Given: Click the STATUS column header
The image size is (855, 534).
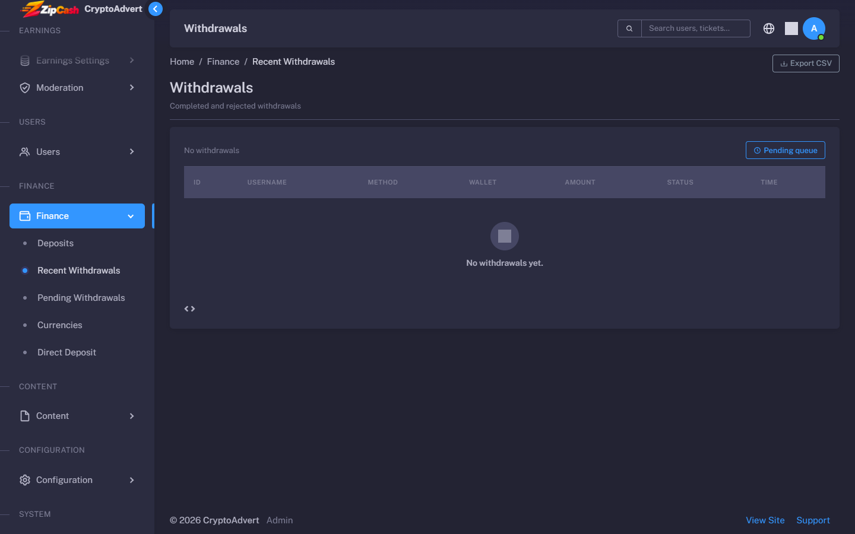Looking at the screenshot, I should point(680,182).
